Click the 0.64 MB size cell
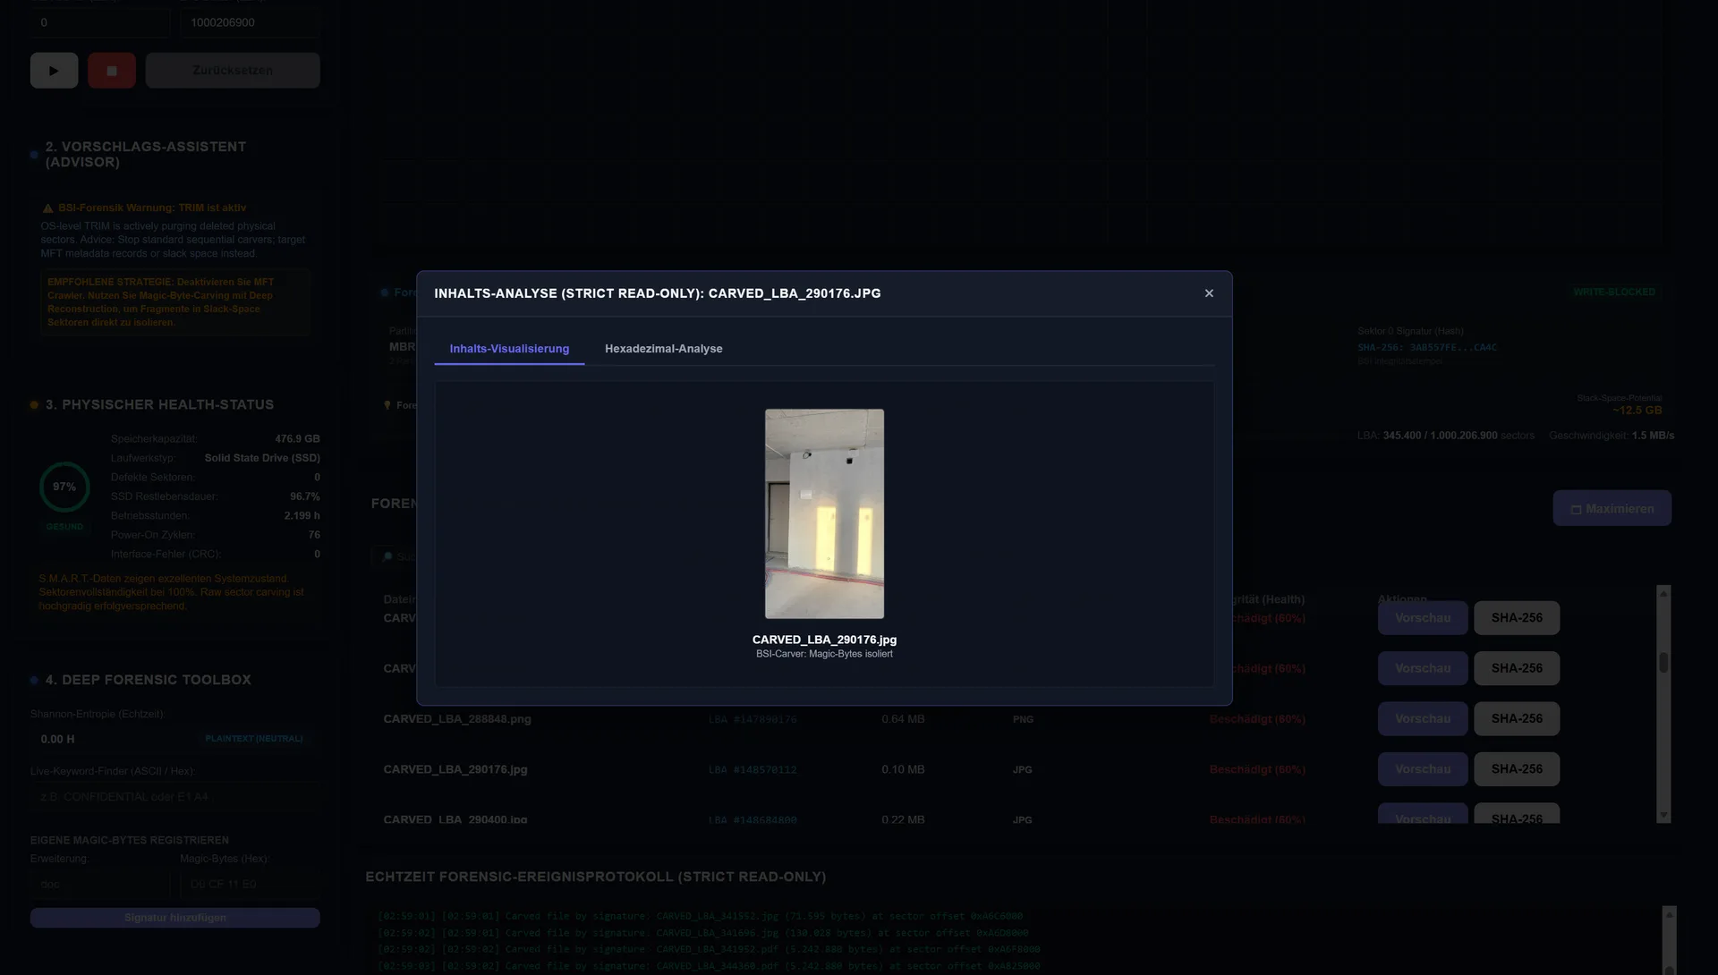Screen dimensions: 1718x975 point(903,719)
